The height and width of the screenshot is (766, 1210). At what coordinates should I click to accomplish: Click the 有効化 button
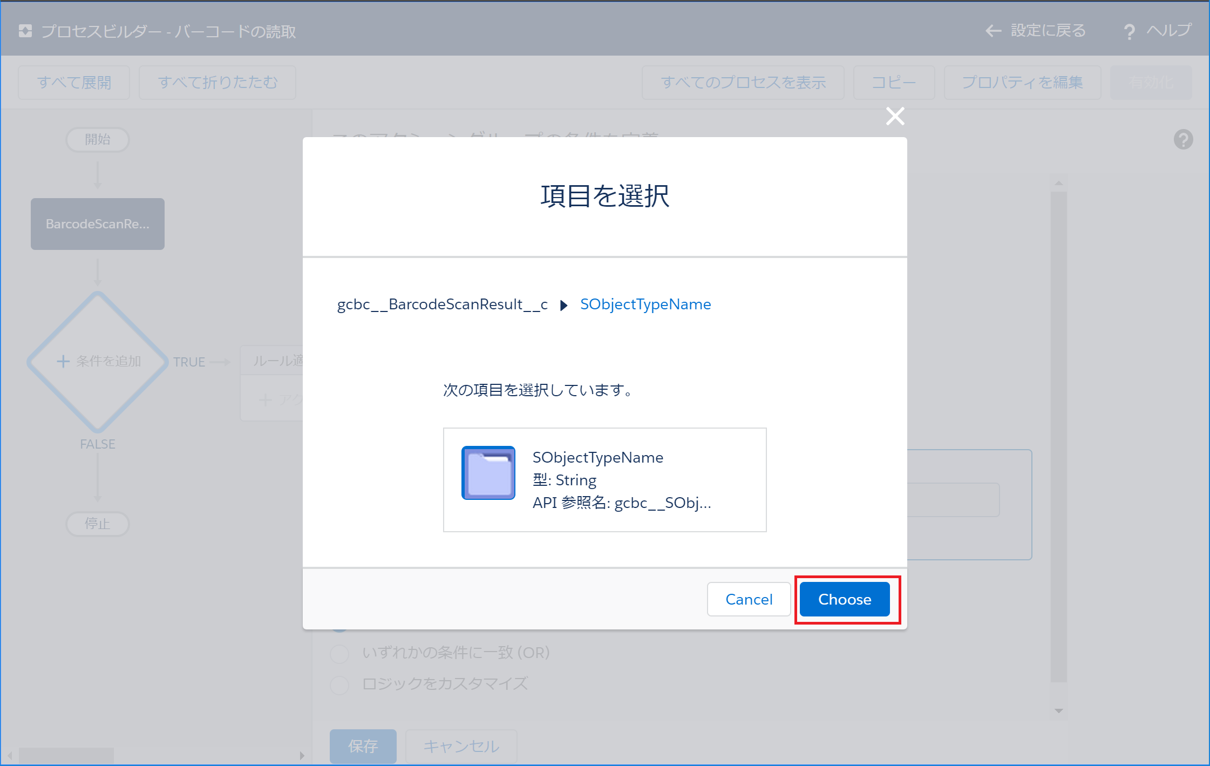click(1151, 83)
